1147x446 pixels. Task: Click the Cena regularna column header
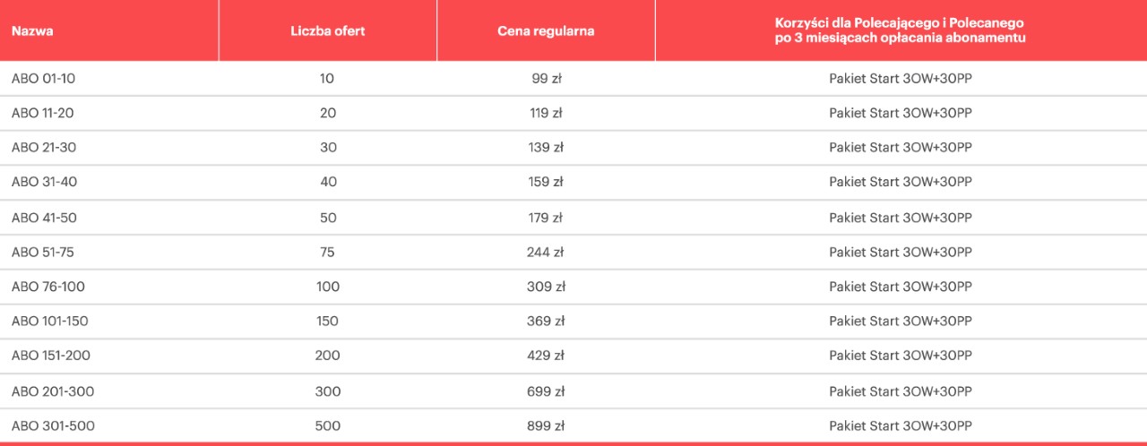546,30
